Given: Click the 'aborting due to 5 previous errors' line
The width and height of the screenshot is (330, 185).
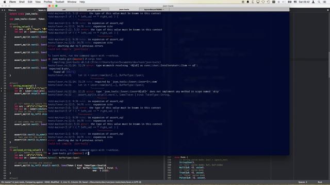Looking at the screenshot, I should pyautogui.click(x=75, y=46).
